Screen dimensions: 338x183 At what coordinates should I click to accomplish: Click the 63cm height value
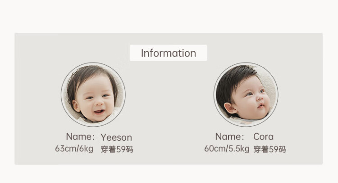coord(65,149)
